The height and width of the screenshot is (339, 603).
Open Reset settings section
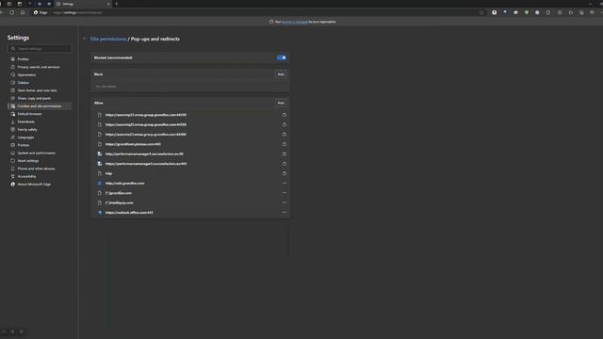(28, 161)
